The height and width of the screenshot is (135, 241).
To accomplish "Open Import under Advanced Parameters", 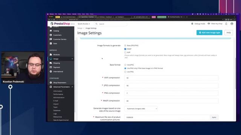I will pyautogui.click(x=56, y=104).
